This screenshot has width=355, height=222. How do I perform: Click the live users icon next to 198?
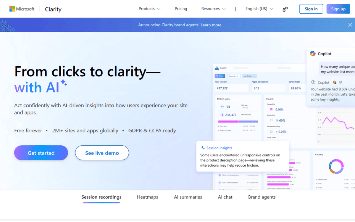[x=222, y=107]
